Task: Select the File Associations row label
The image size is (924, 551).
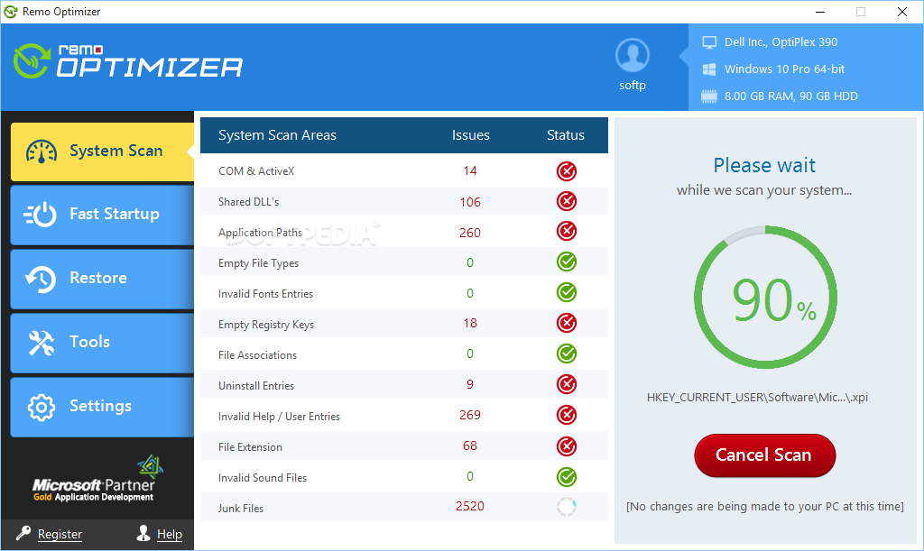Action: coord(257,355)
